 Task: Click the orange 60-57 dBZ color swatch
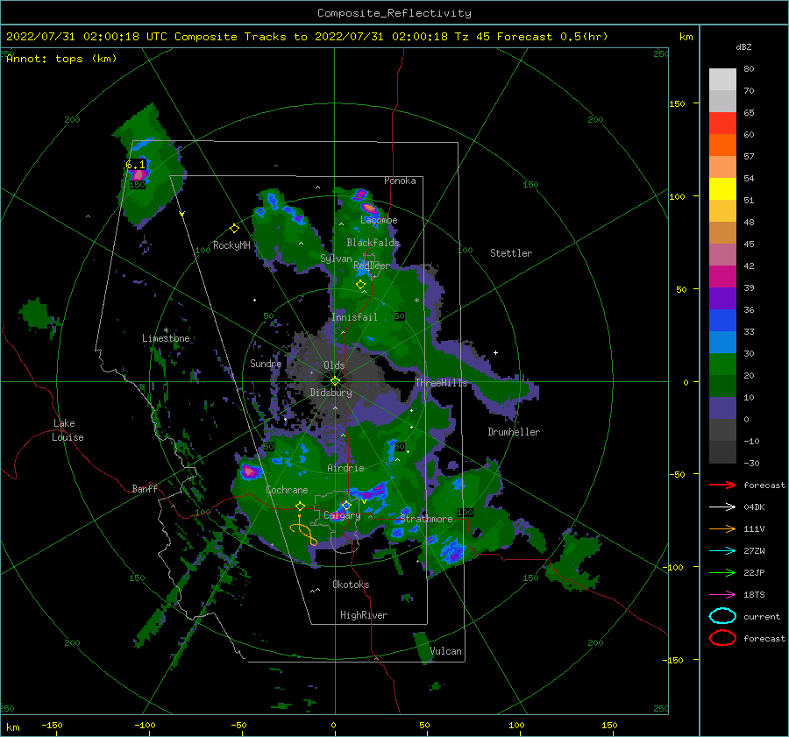click(722, 145)
